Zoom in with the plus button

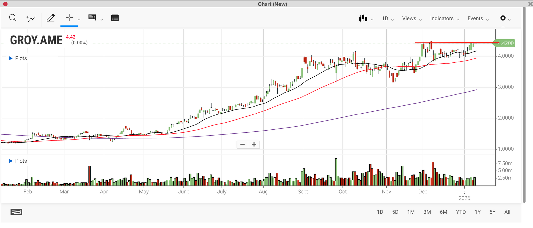pos(254,144)
